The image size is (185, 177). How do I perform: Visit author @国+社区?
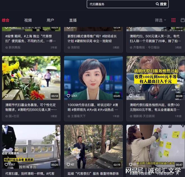(12, 116)
